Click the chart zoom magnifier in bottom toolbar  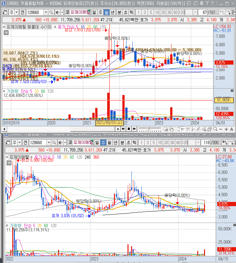point(215,129)
